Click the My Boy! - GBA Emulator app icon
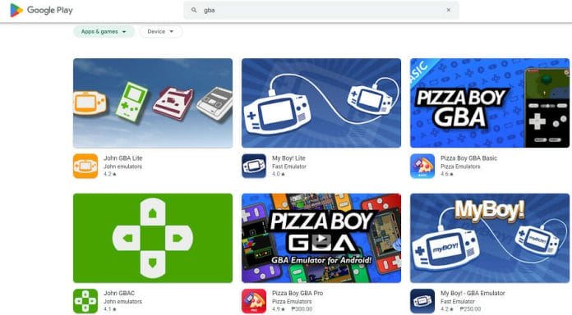The image size is (572, 315). click(x=422, y=301)
